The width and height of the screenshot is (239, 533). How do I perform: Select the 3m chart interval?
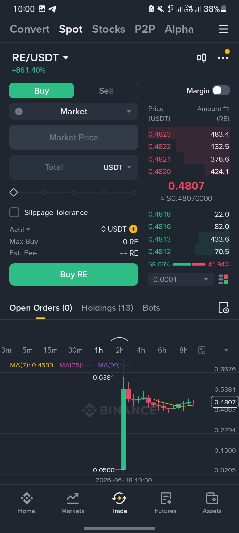[x=6, y=350]
